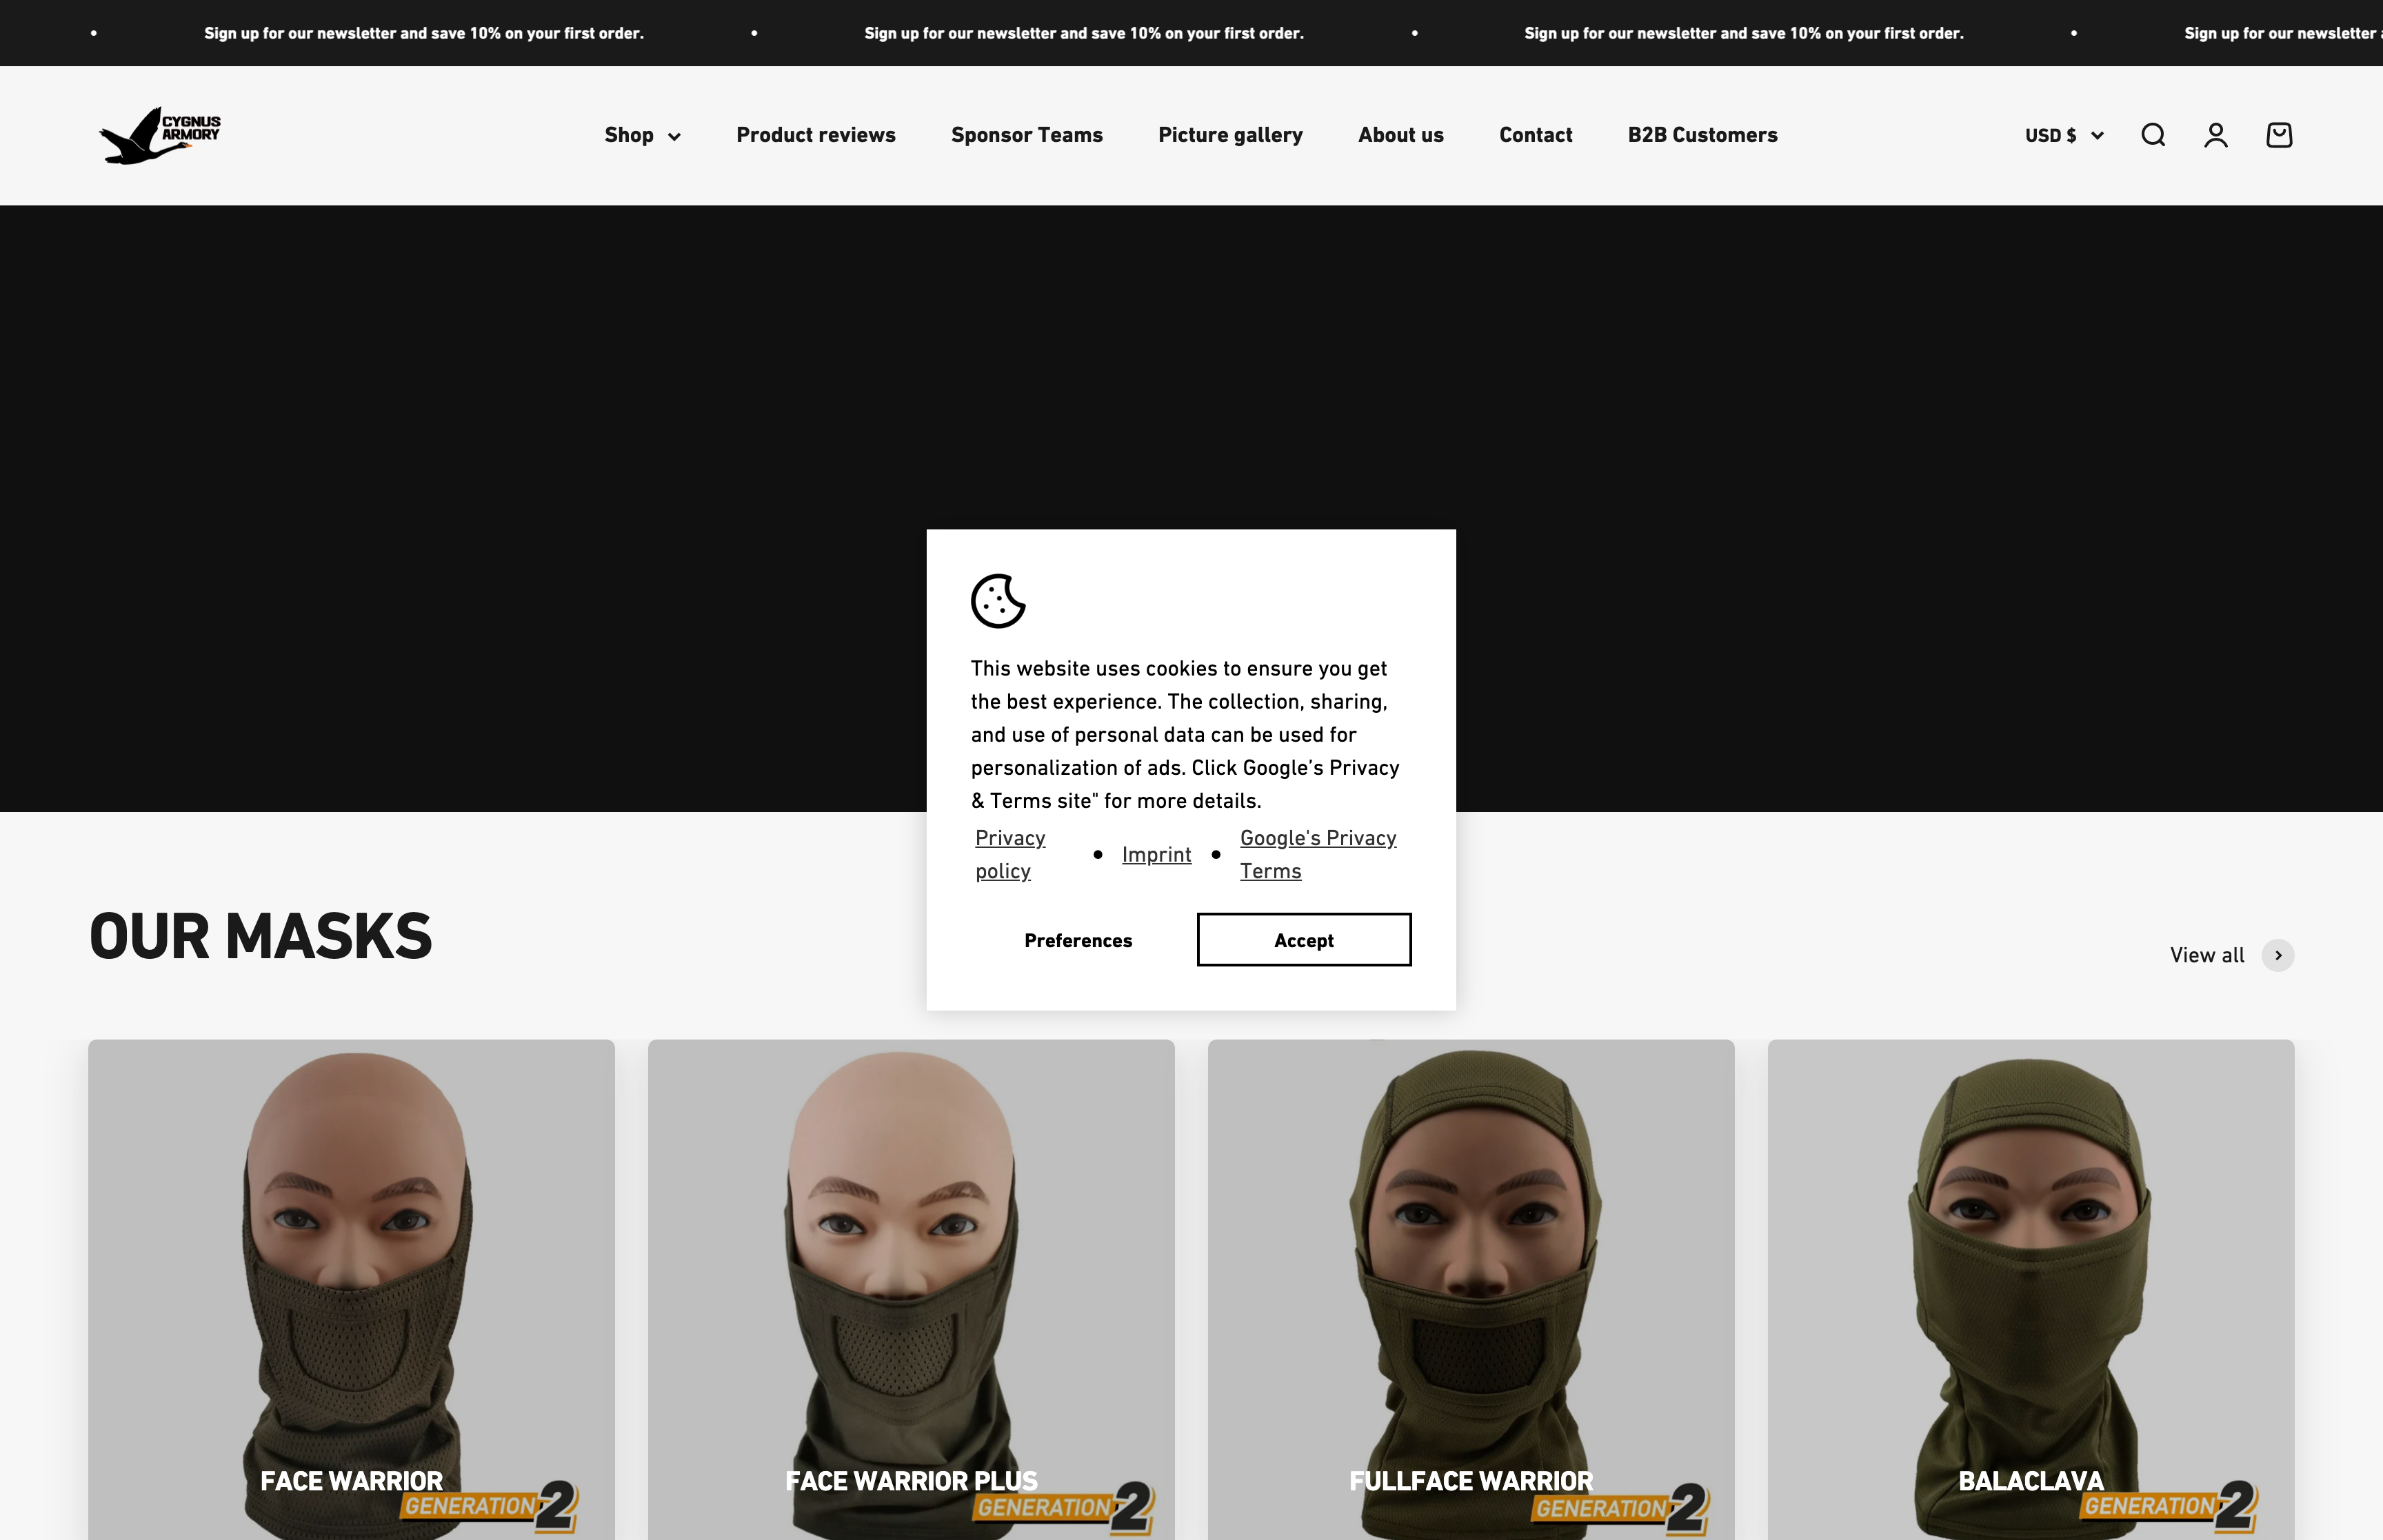Open the About us page

tap(1400, 135)
